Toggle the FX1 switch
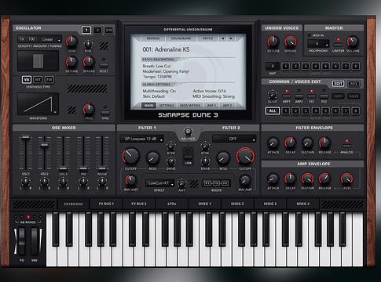The width and height of the screenshot is (381, 282). tap(311, 96)
